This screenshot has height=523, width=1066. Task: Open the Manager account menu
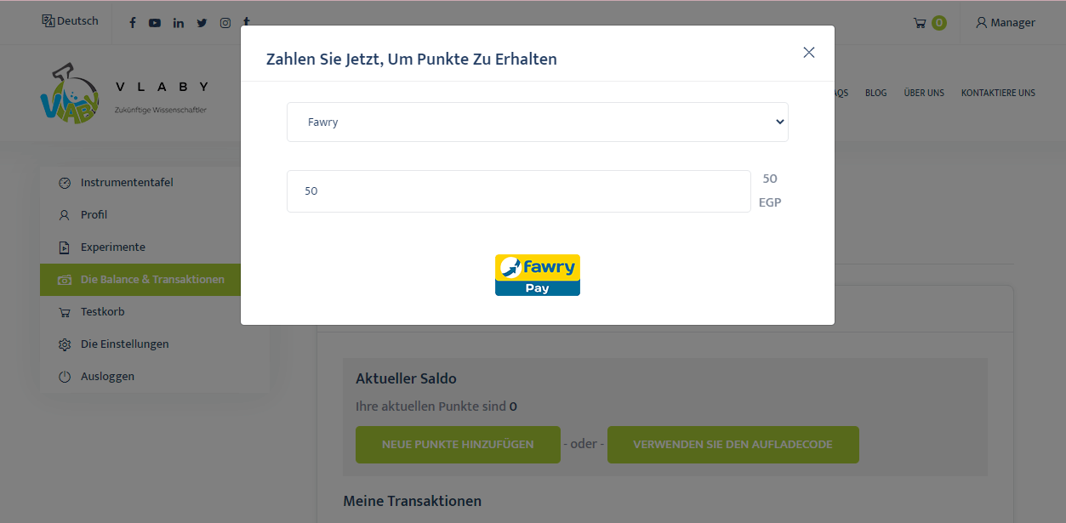[x=1006, y=23]
